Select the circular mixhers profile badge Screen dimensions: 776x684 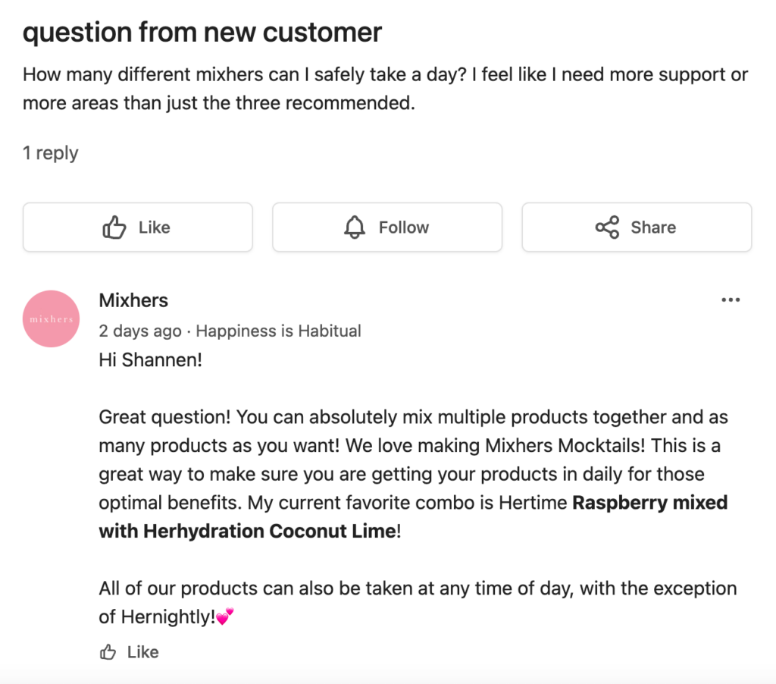click(51, 318)
